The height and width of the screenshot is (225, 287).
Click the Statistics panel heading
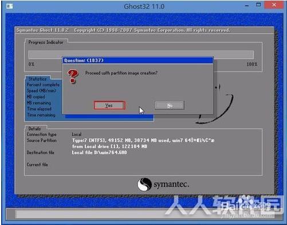pos(37,79)
